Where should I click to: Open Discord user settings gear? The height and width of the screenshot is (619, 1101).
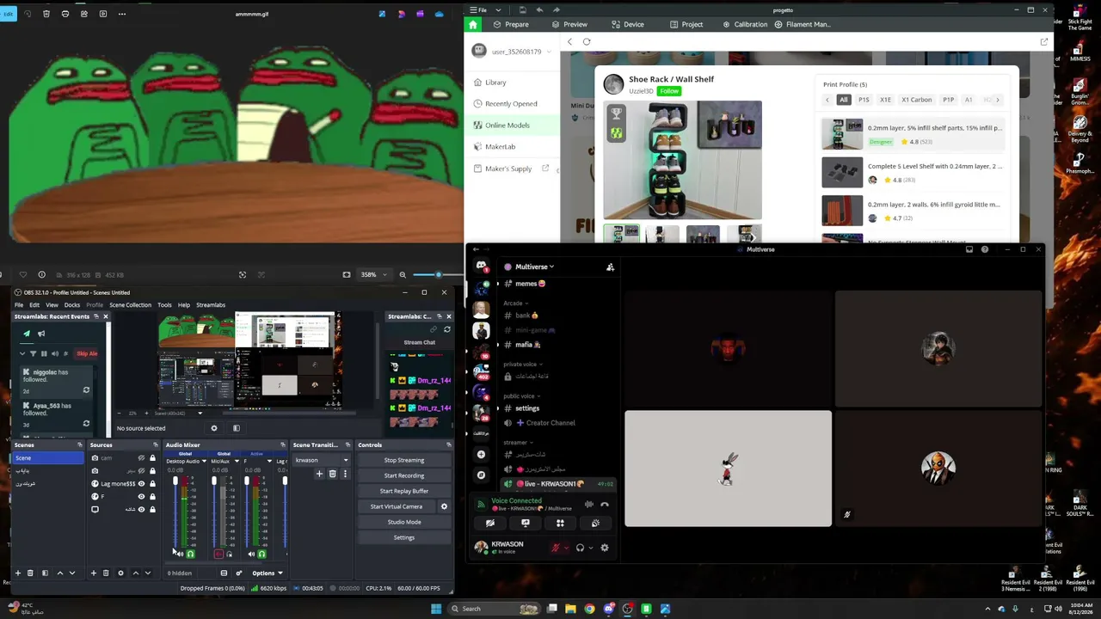pos(605,548)
